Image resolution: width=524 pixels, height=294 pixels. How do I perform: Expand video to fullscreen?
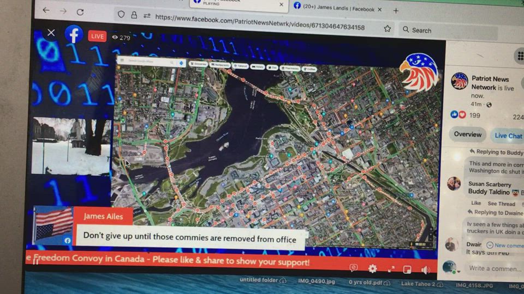point(391,269)
